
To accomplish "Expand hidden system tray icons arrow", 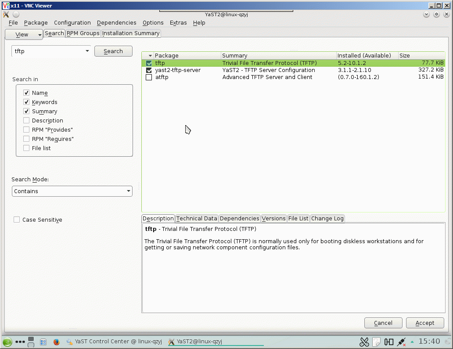I will point(412,342).
